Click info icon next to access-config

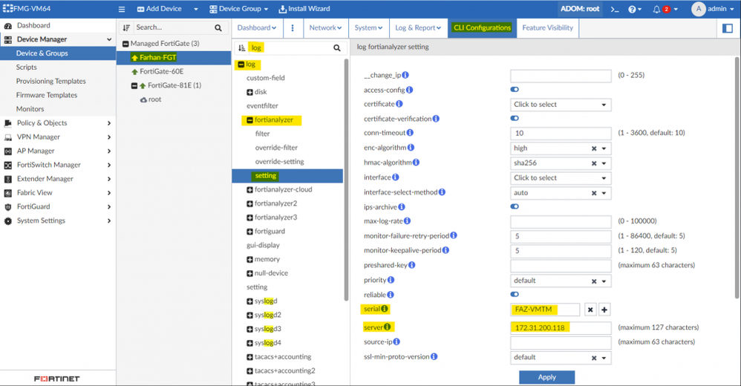coord(409,90)
